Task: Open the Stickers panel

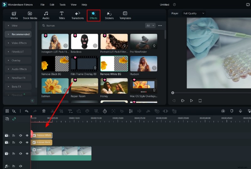Action: click(x=109, y=15)
